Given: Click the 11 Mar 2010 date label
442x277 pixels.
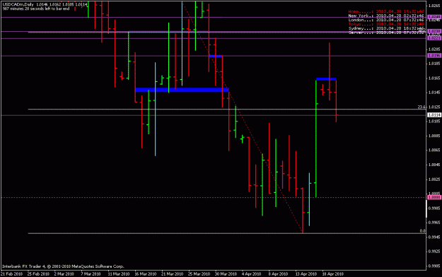Looking at the screenshot, I should pyautogui.click(x=118, y=274).
